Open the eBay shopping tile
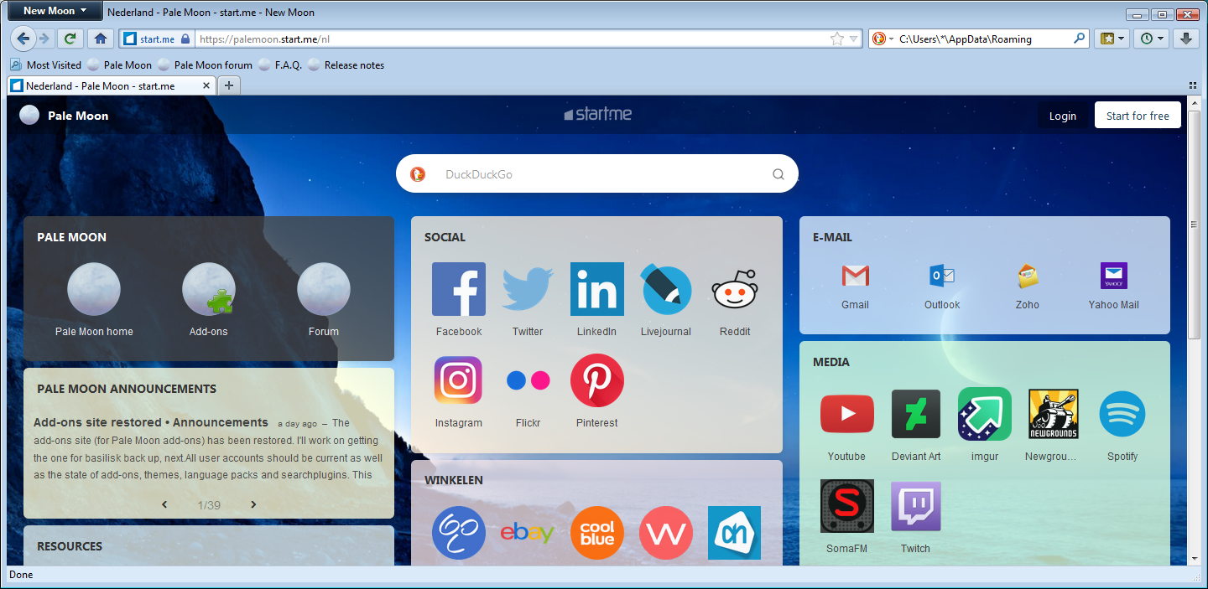The height and width of the screenshot is (589, 1208). point(528,533)
